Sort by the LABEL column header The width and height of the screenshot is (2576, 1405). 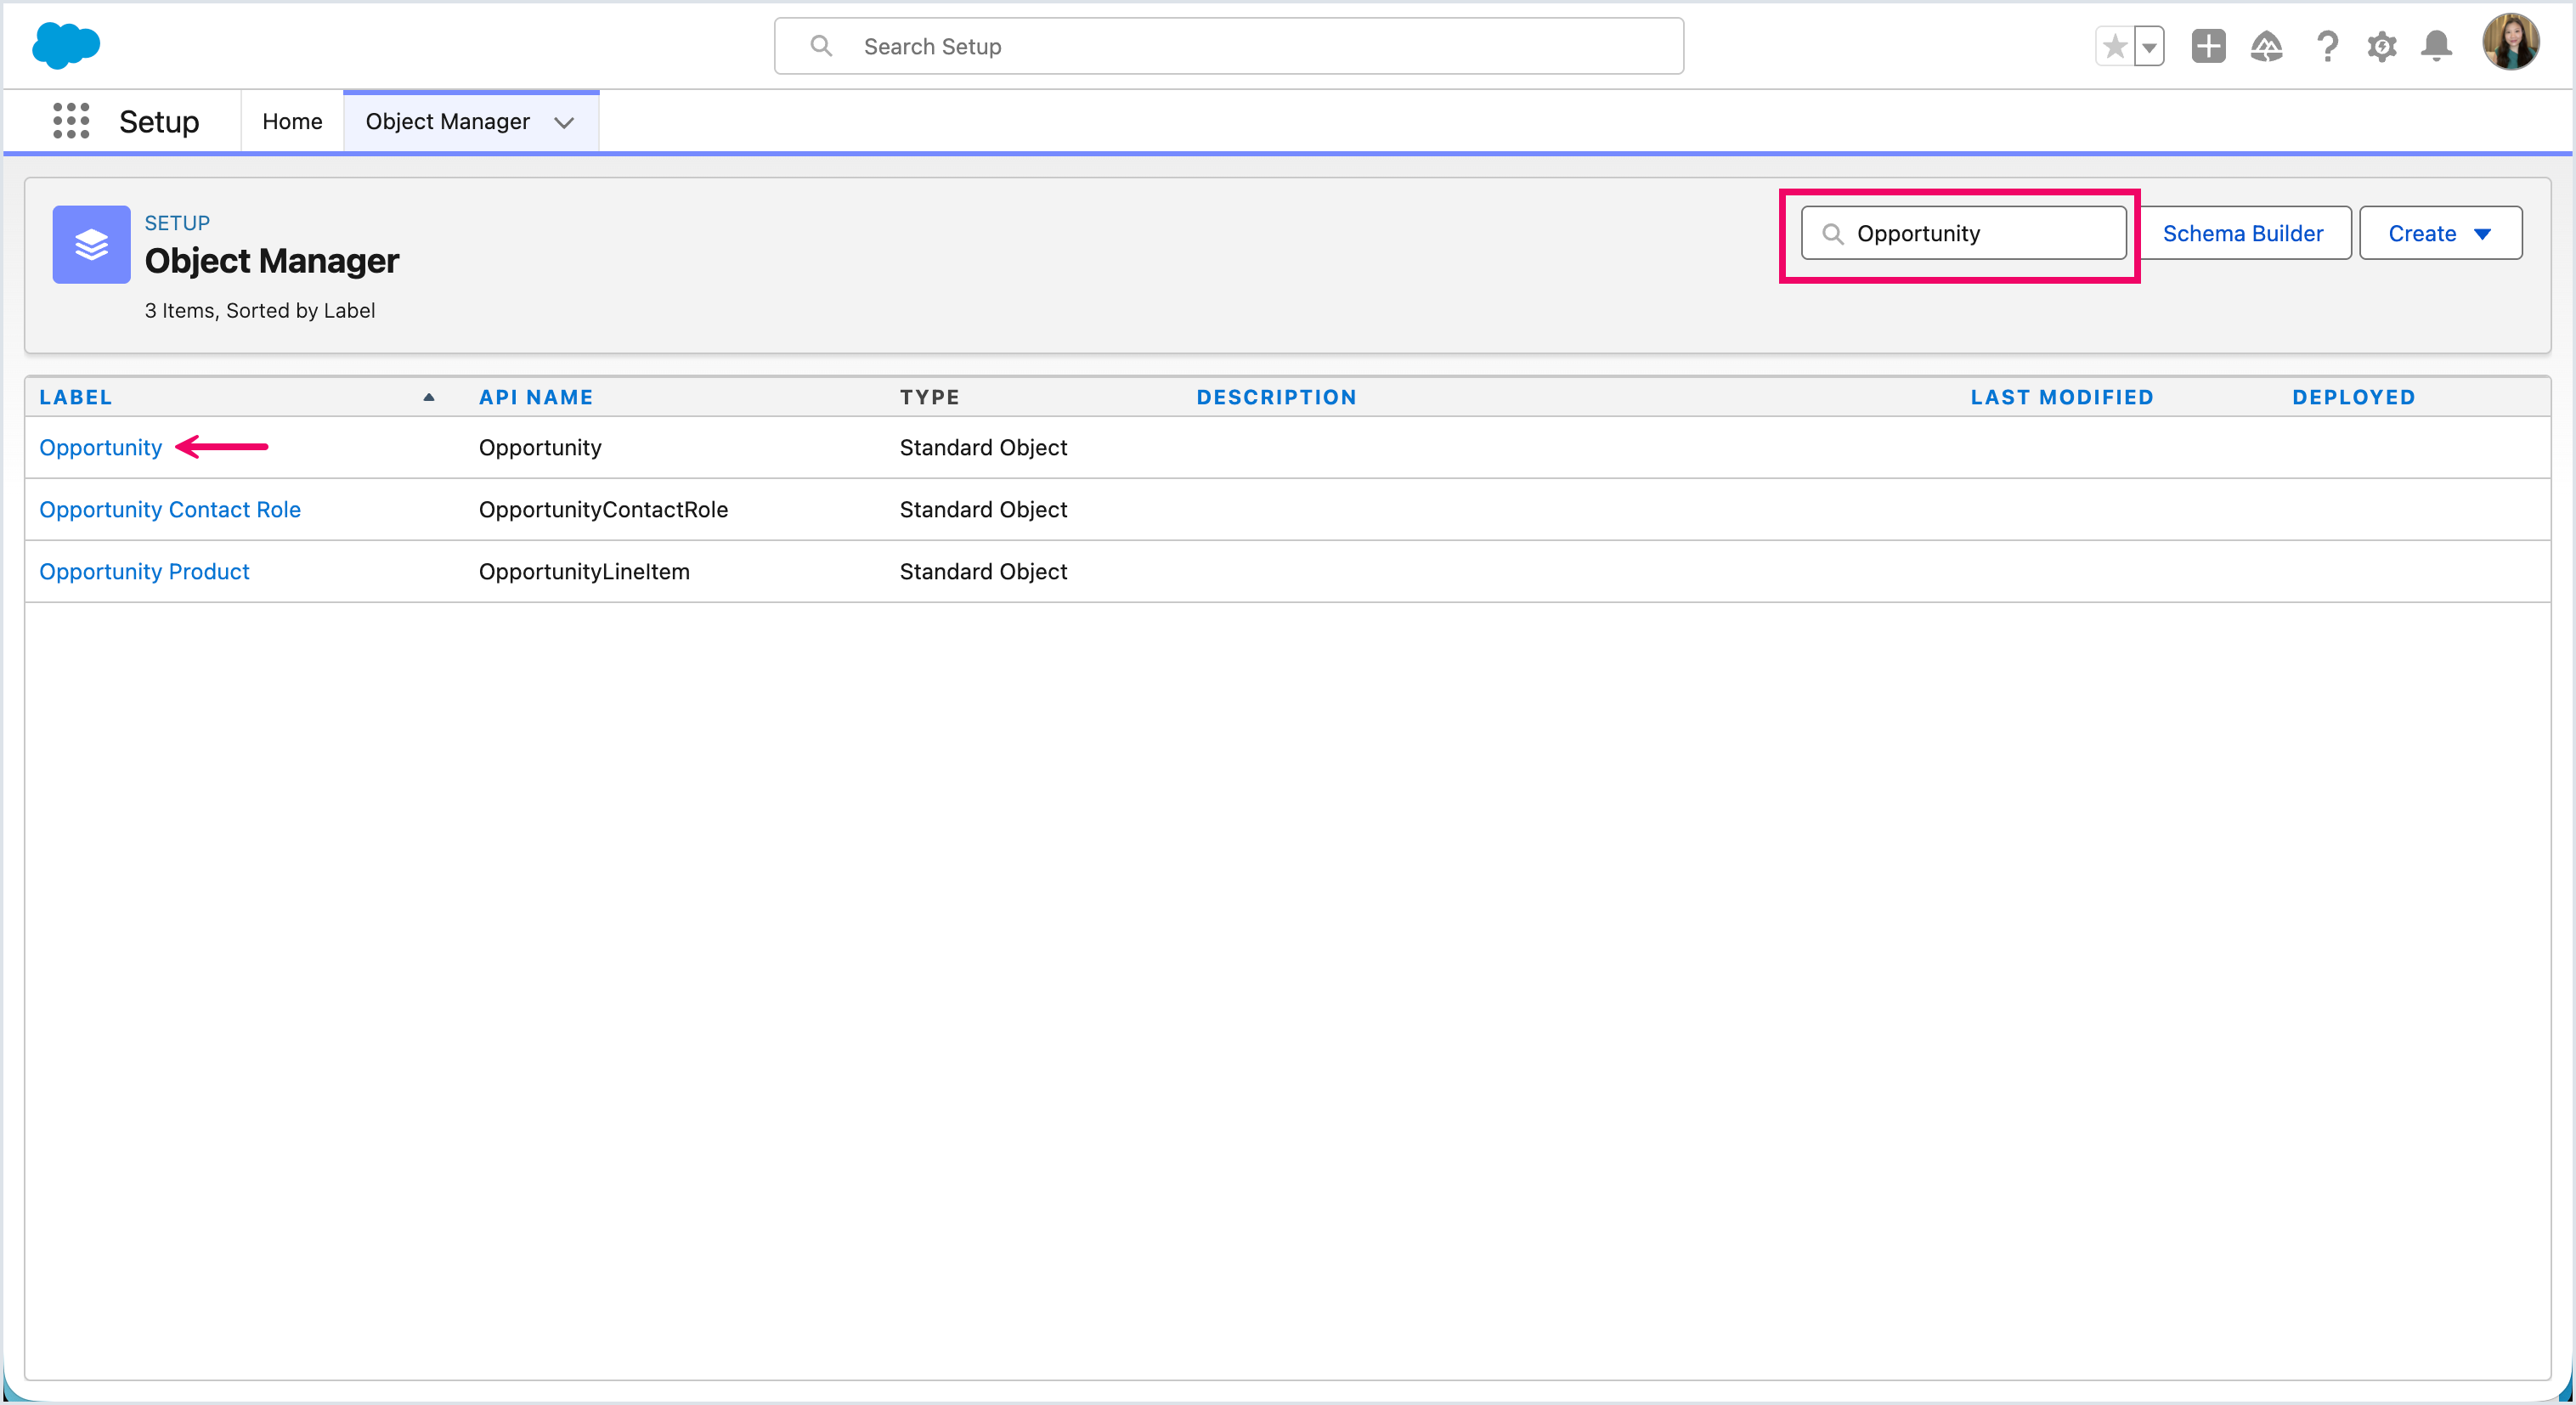click(76, 397)
